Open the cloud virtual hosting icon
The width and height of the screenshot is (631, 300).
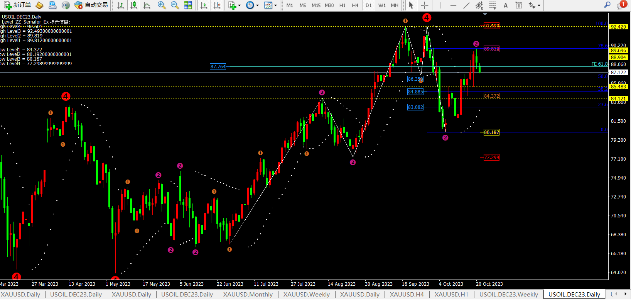[52, 5]
